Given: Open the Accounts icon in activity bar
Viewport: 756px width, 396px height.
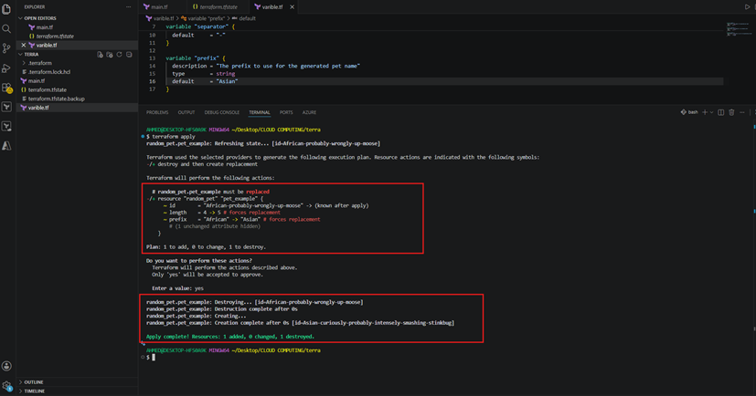Looking at the screenshot, I should coord(6,366).
